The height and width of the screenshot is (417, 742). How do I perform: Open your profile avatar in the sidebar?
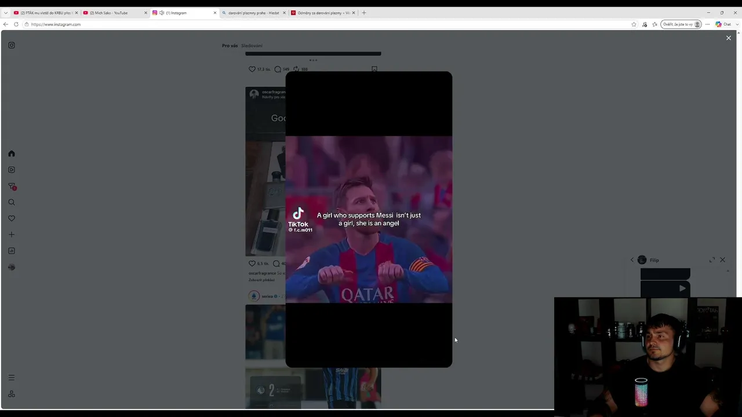point(12,267)
